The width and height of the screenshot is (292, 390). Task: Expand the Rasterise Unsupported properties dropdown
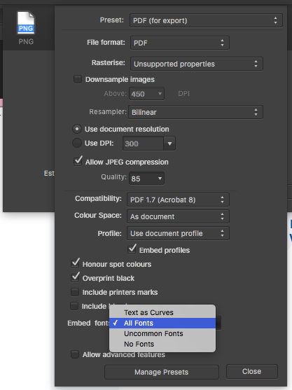197,64
